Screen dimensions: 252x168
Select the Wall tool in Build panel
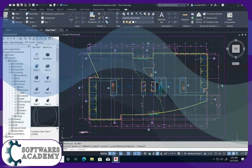(x=16, y=14)
